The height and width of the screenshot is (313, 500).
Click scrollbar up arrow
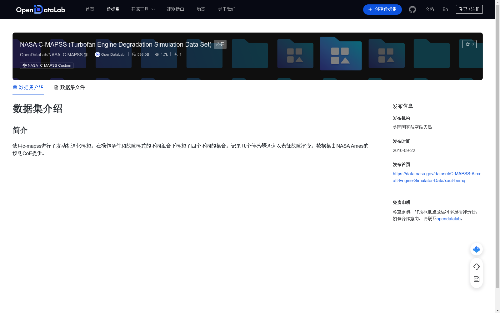coord(497,2)
